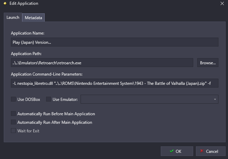The width and height of the screenshot is (228, 159).
Task: Click the yellow LaunchBox icon in title bar
Action: coord(5,3)
